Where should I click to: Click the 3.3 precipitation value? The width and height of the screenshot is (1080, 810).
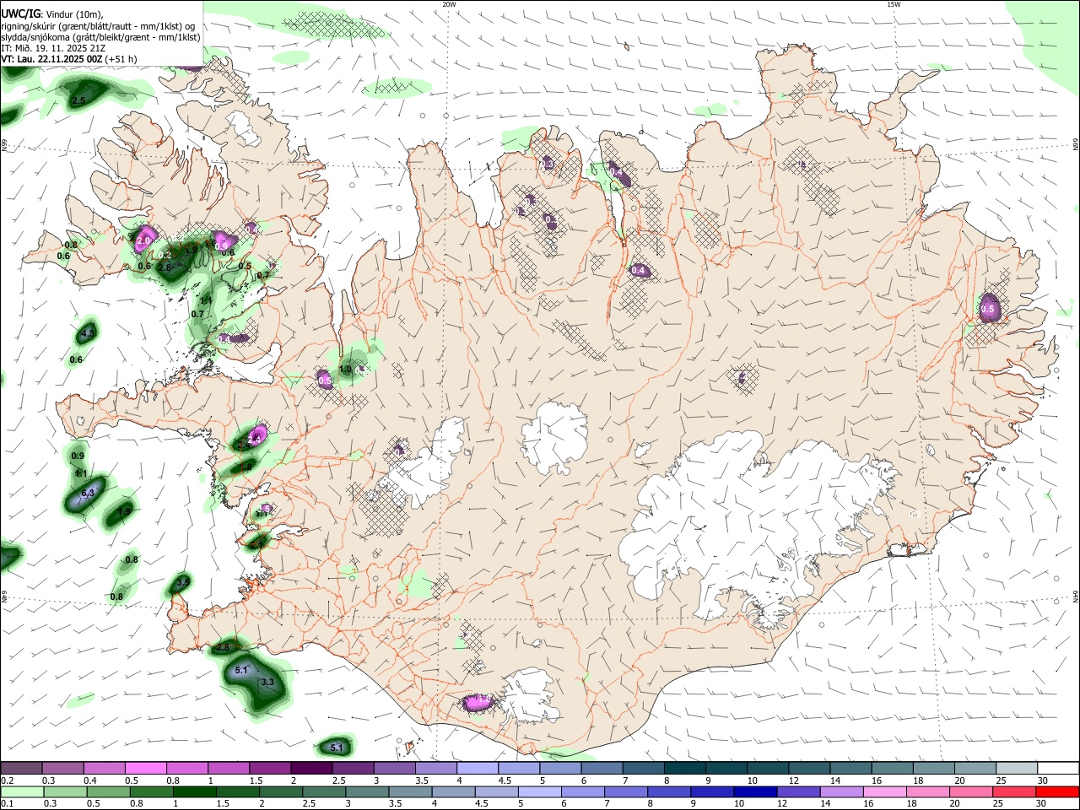268,682
